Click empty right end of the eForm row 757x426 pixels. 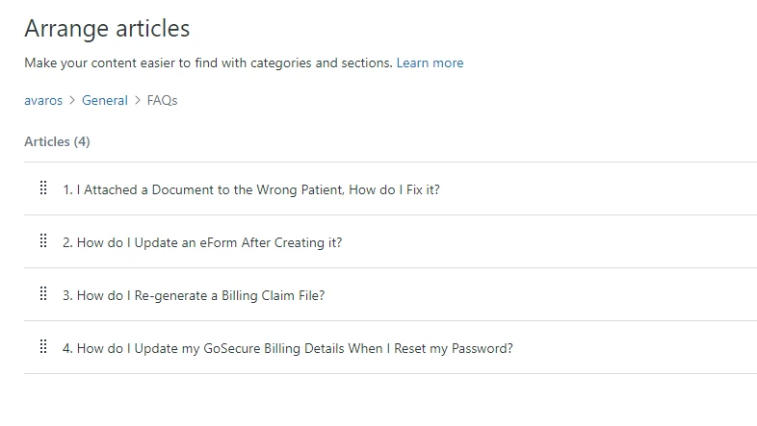[x=626, y=242]
